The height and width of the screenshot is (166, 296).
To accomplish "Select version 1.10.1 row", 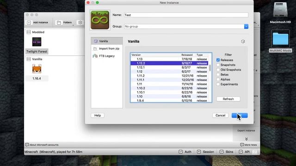I will 169,92.
